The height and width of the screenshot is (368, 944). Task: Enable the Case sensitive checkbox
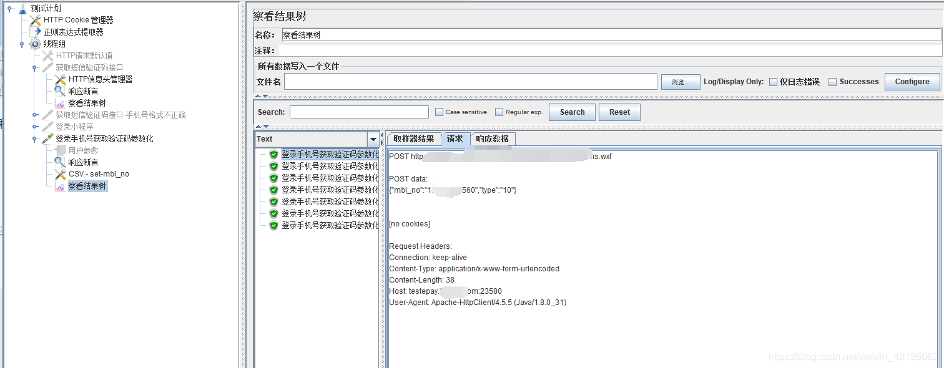pos(439,112)
